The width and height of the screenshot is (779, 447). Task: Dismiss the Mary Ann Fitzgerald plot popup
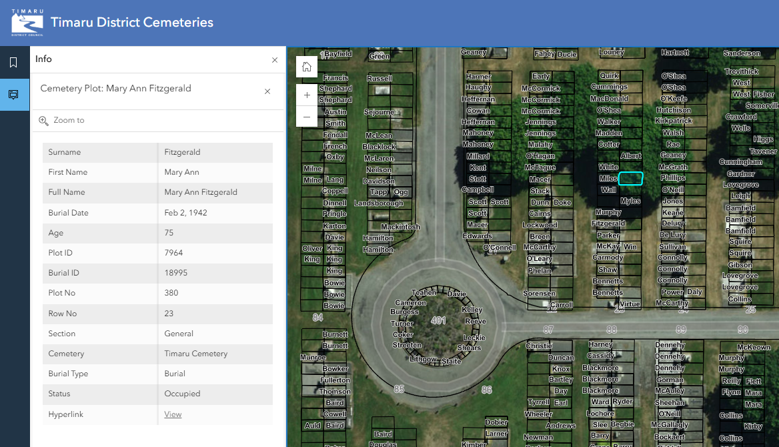[267, 91]
